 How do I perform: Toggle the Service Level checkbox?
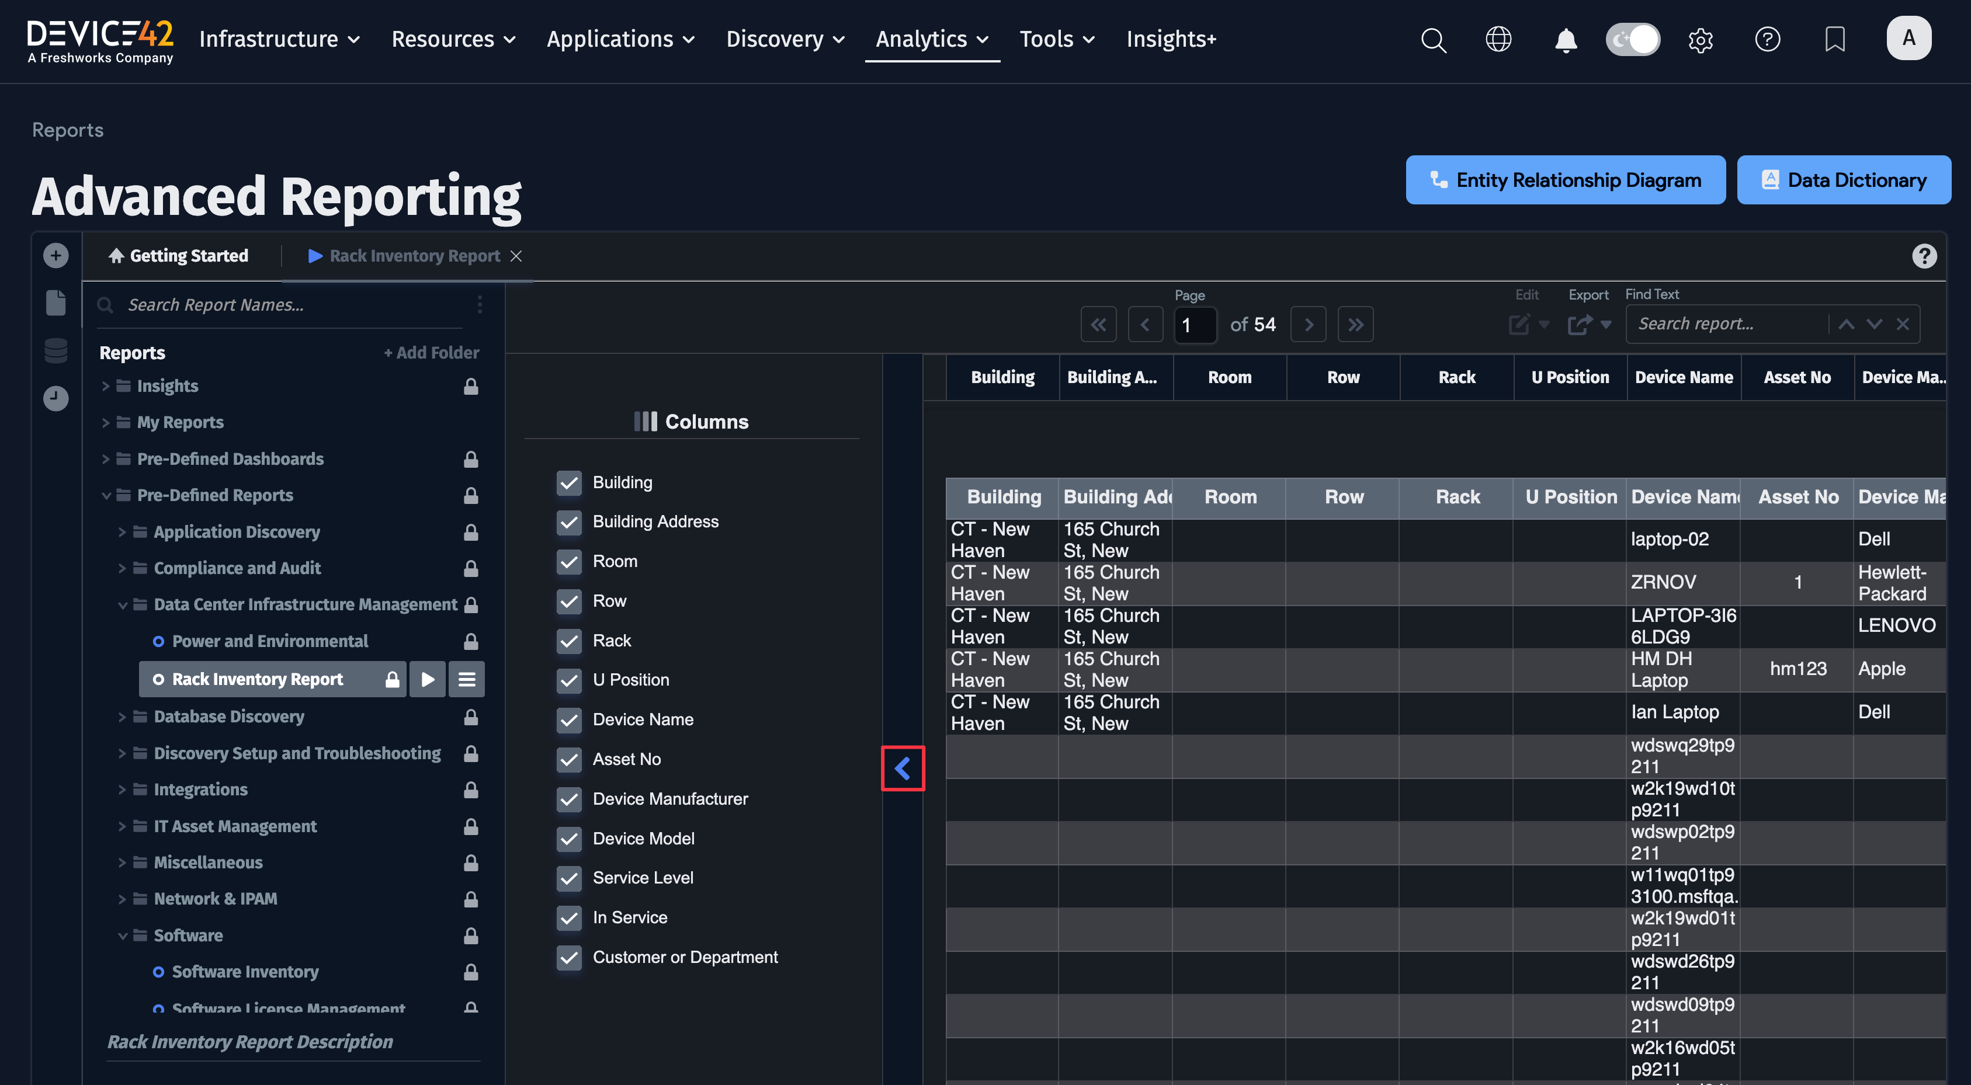pos(569,878)
